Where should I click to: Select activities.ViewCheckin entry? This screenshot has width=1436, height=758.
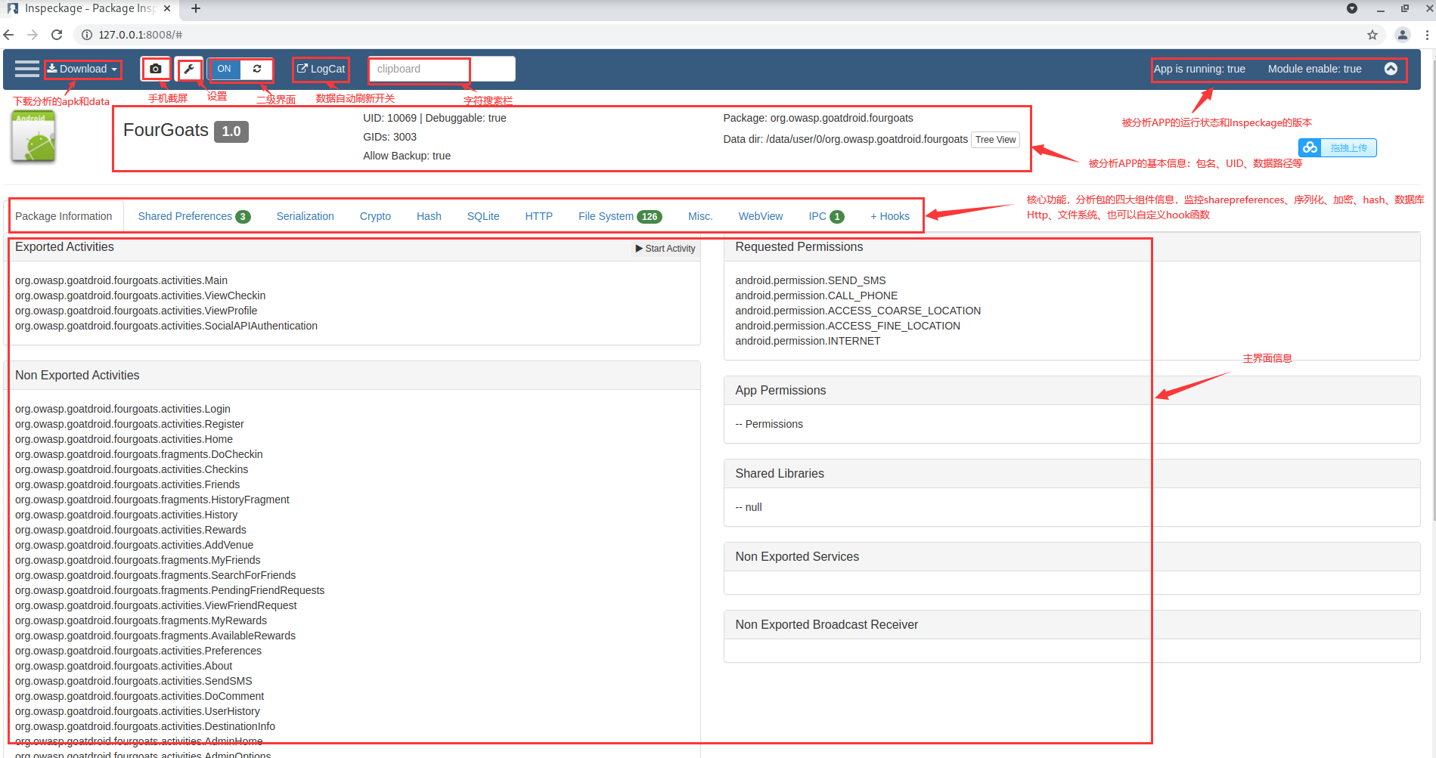140,295
